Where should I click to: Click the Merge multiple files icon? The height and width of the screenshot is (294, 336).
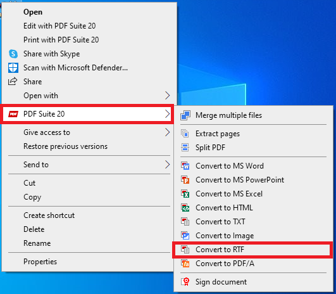point(185,115)
